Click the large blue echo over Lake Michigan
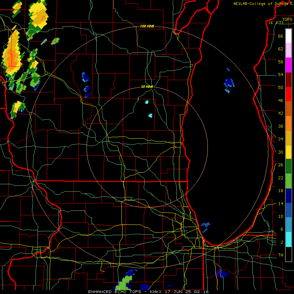This screenshot has width=294, height=294. [x=229, y=83]
